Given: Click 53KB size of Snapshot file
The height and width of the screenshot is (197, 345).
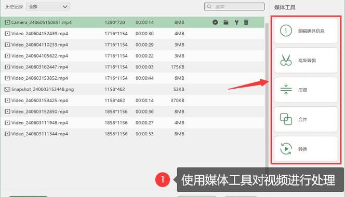Looking at the screenshot, I should point(179,89).
